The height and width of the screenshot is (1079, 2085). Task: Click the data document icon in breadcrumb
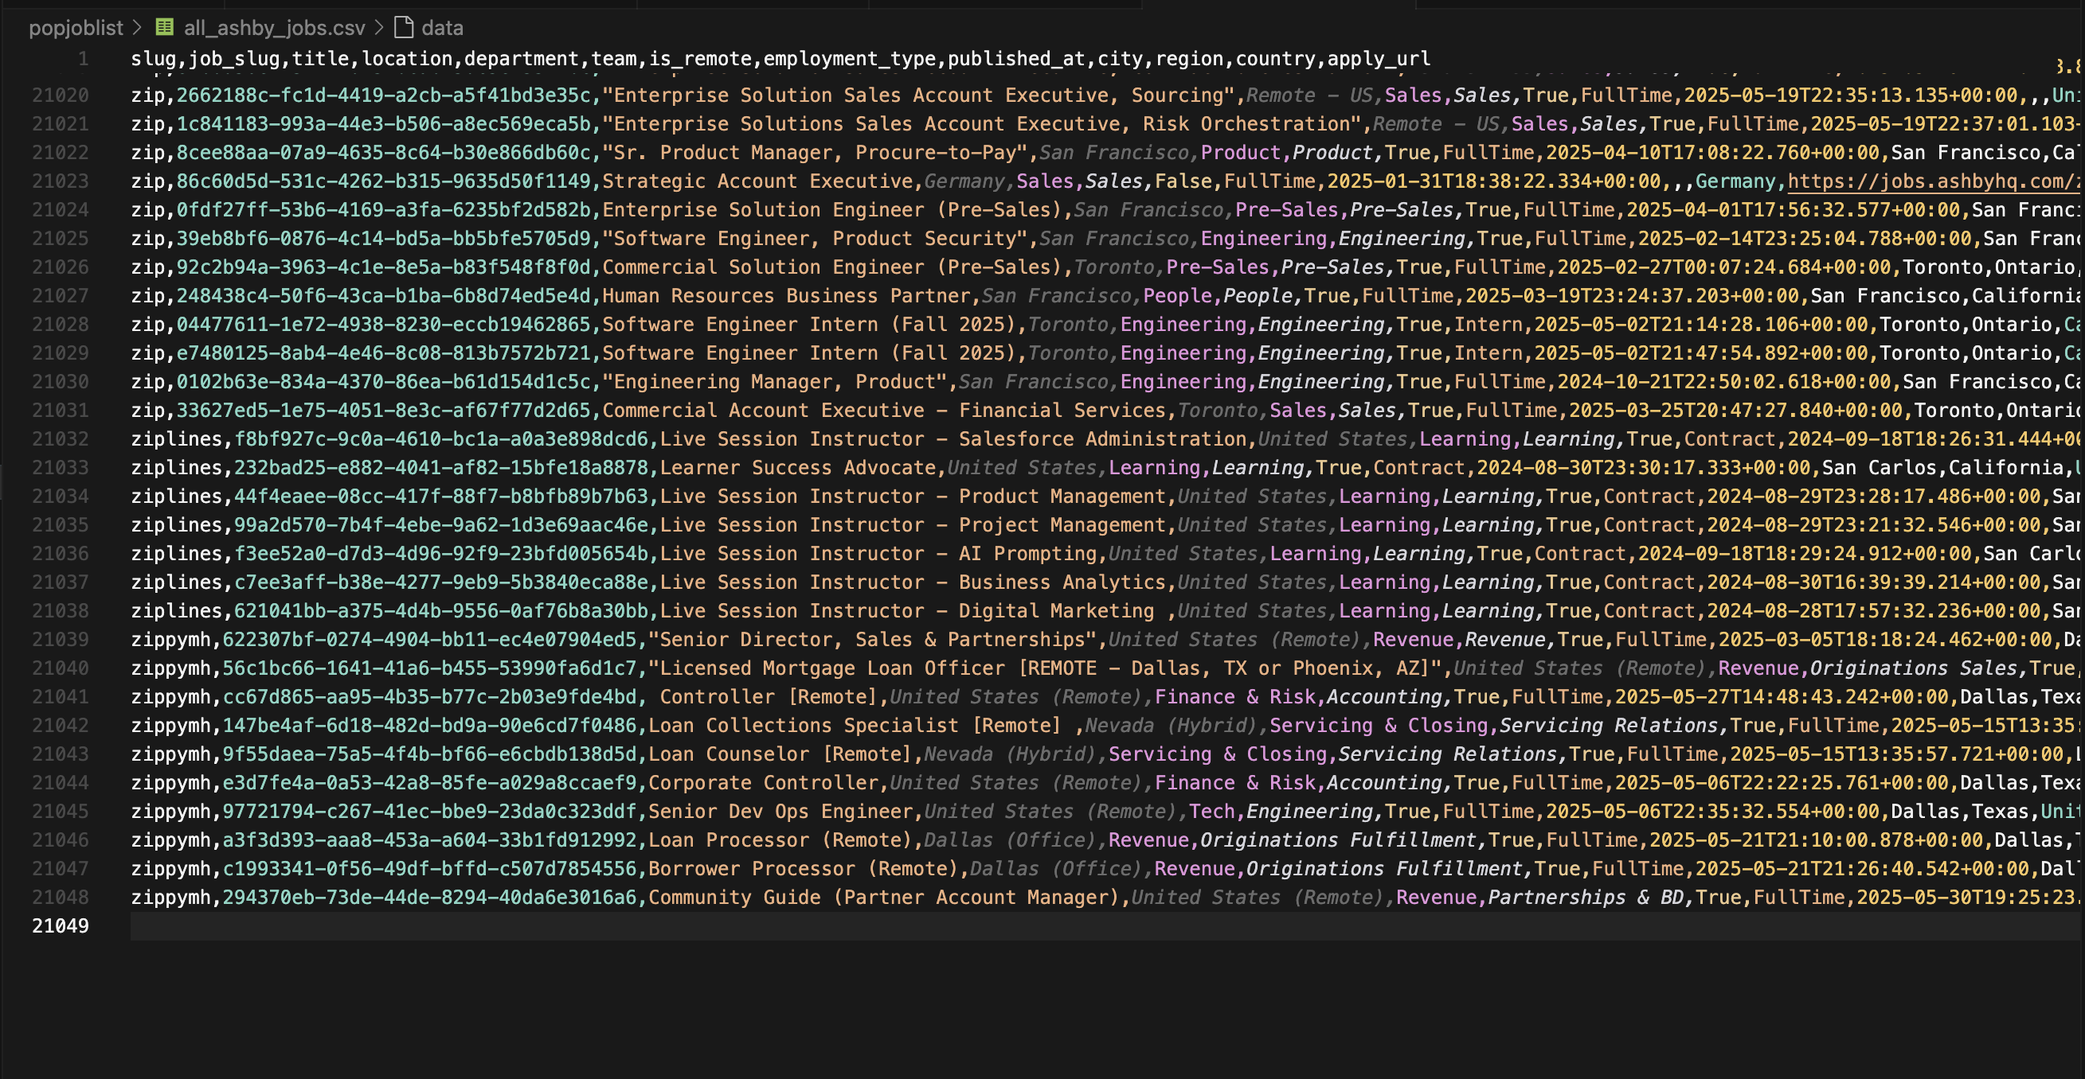[x=403, y=28]
